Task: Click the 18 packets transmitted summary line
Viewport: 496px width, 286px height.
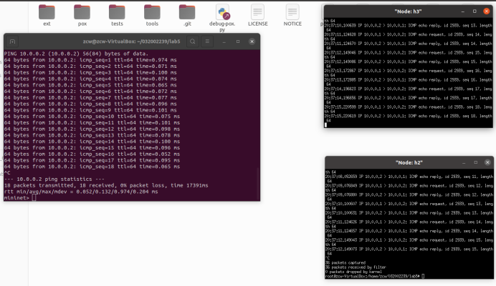Action: click(106, 186)
